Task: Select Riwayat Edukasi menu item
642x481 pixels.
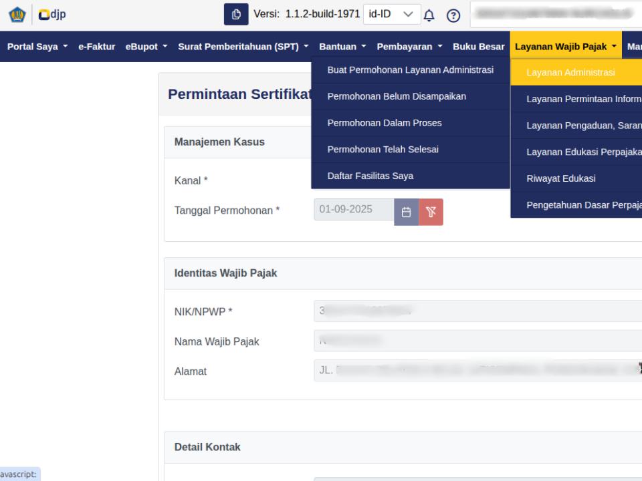Action: (x=576, y=178)
